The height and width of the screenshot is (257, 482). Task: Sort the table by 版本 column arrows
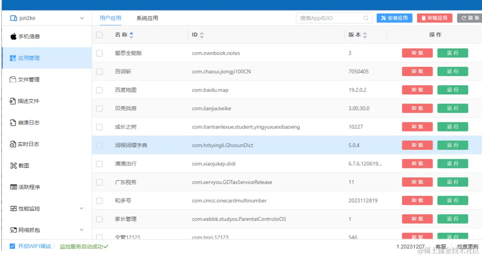coord(365,35)
